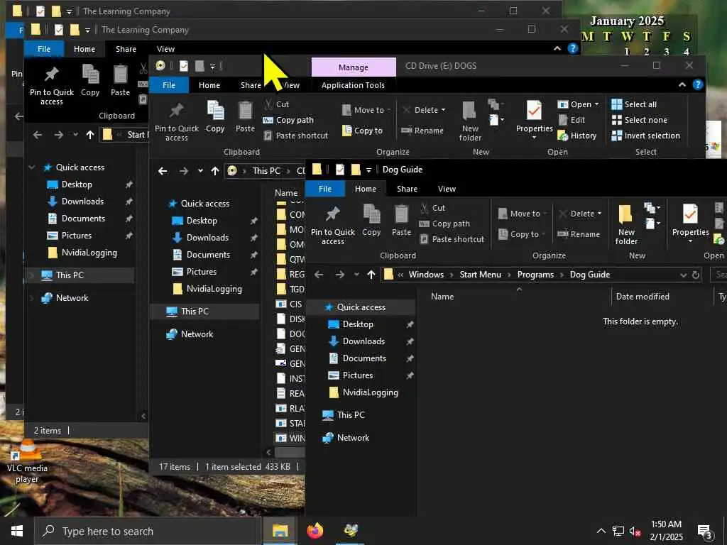Go up one level in Dog Guide window

[x=371, y=275]
